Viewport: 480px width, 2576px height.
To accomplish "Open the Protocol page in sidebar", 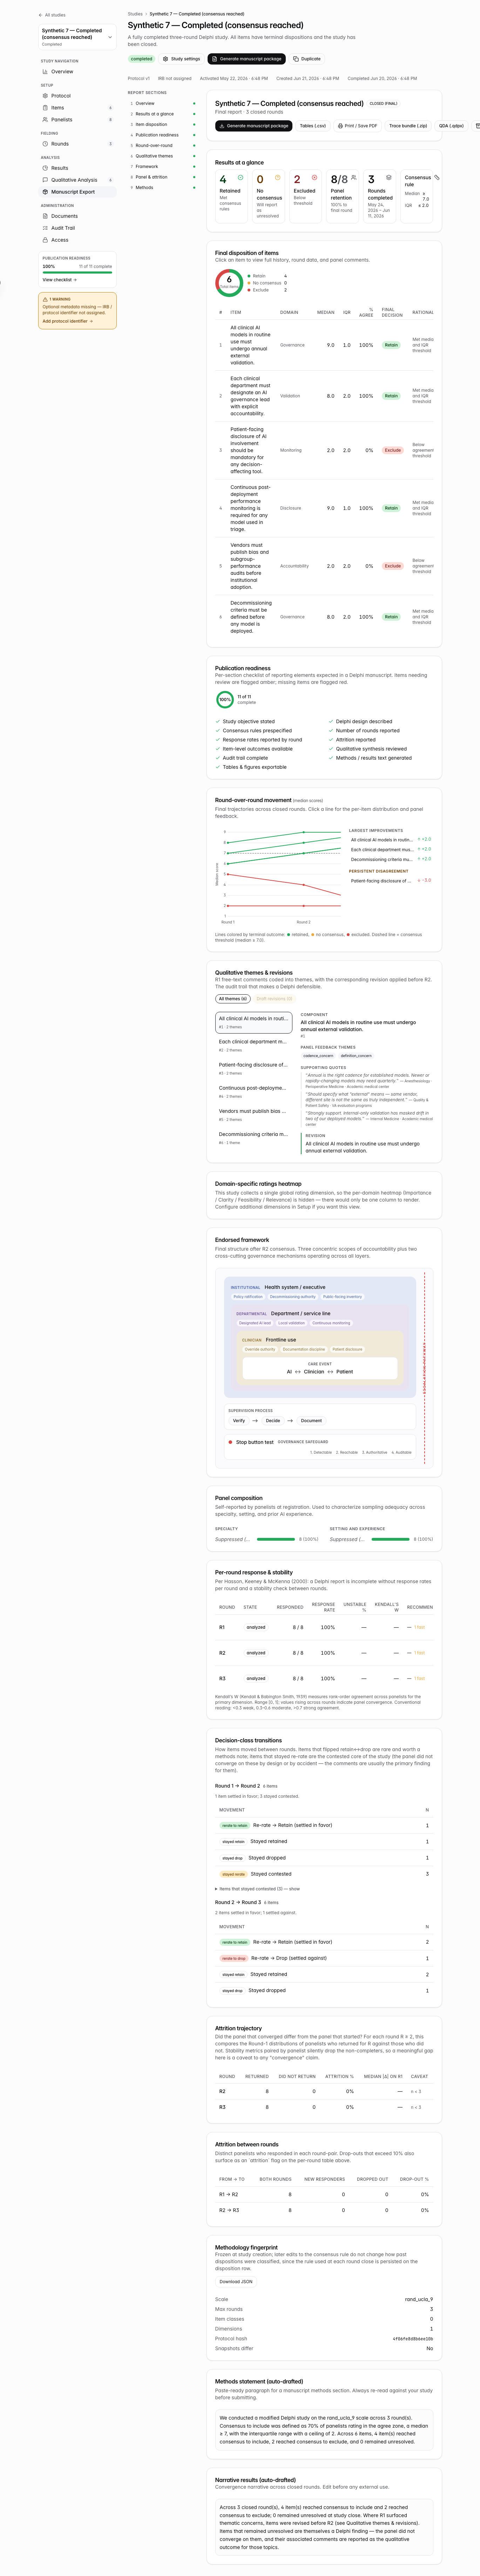I will (61, 96).
